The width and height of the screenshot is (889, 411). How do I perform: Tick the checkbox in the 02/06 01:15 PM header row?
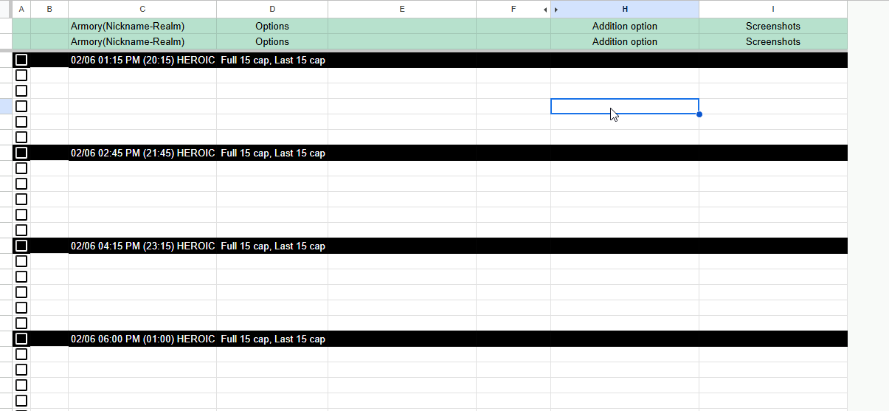[21, 60]
